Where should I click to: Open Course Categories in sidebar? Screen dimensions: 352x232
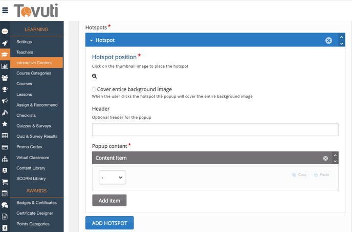click(34, 73)
